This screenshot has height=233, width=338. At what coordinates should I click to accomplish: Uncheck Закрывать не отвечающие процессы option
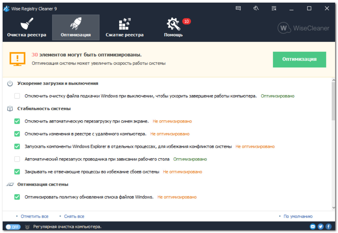coord(17,172)
